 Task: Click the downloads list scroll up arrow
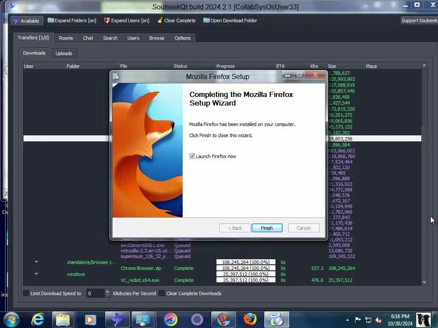pyautogui.click(x=424, y=65)
